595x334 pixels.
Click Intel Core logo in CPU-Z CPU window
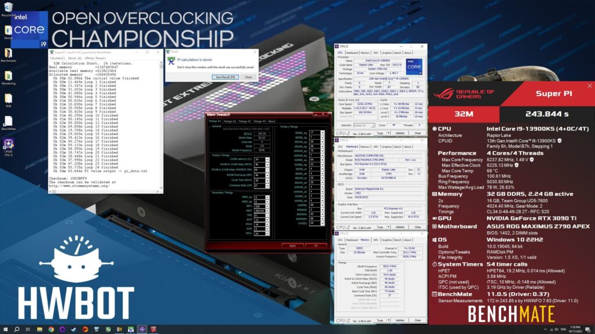(414, 67)
